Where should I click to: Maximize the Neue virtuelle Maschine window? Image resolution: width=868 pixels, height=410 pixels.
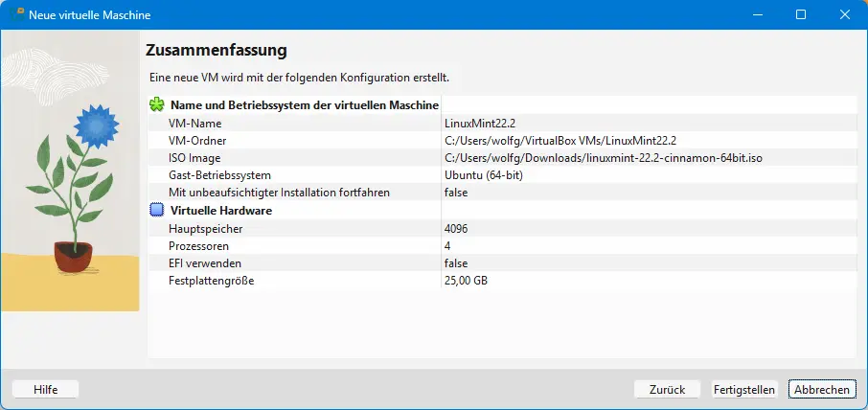pos(801,15)
